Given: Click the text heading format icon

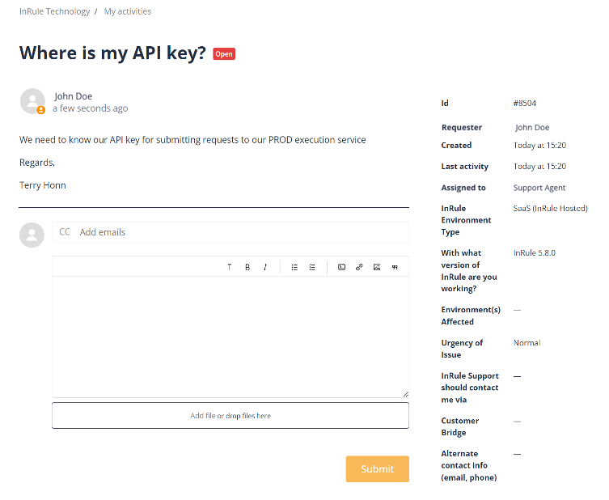Looking at the screenshot, I should pyautogui.click(x=229, y=267).
